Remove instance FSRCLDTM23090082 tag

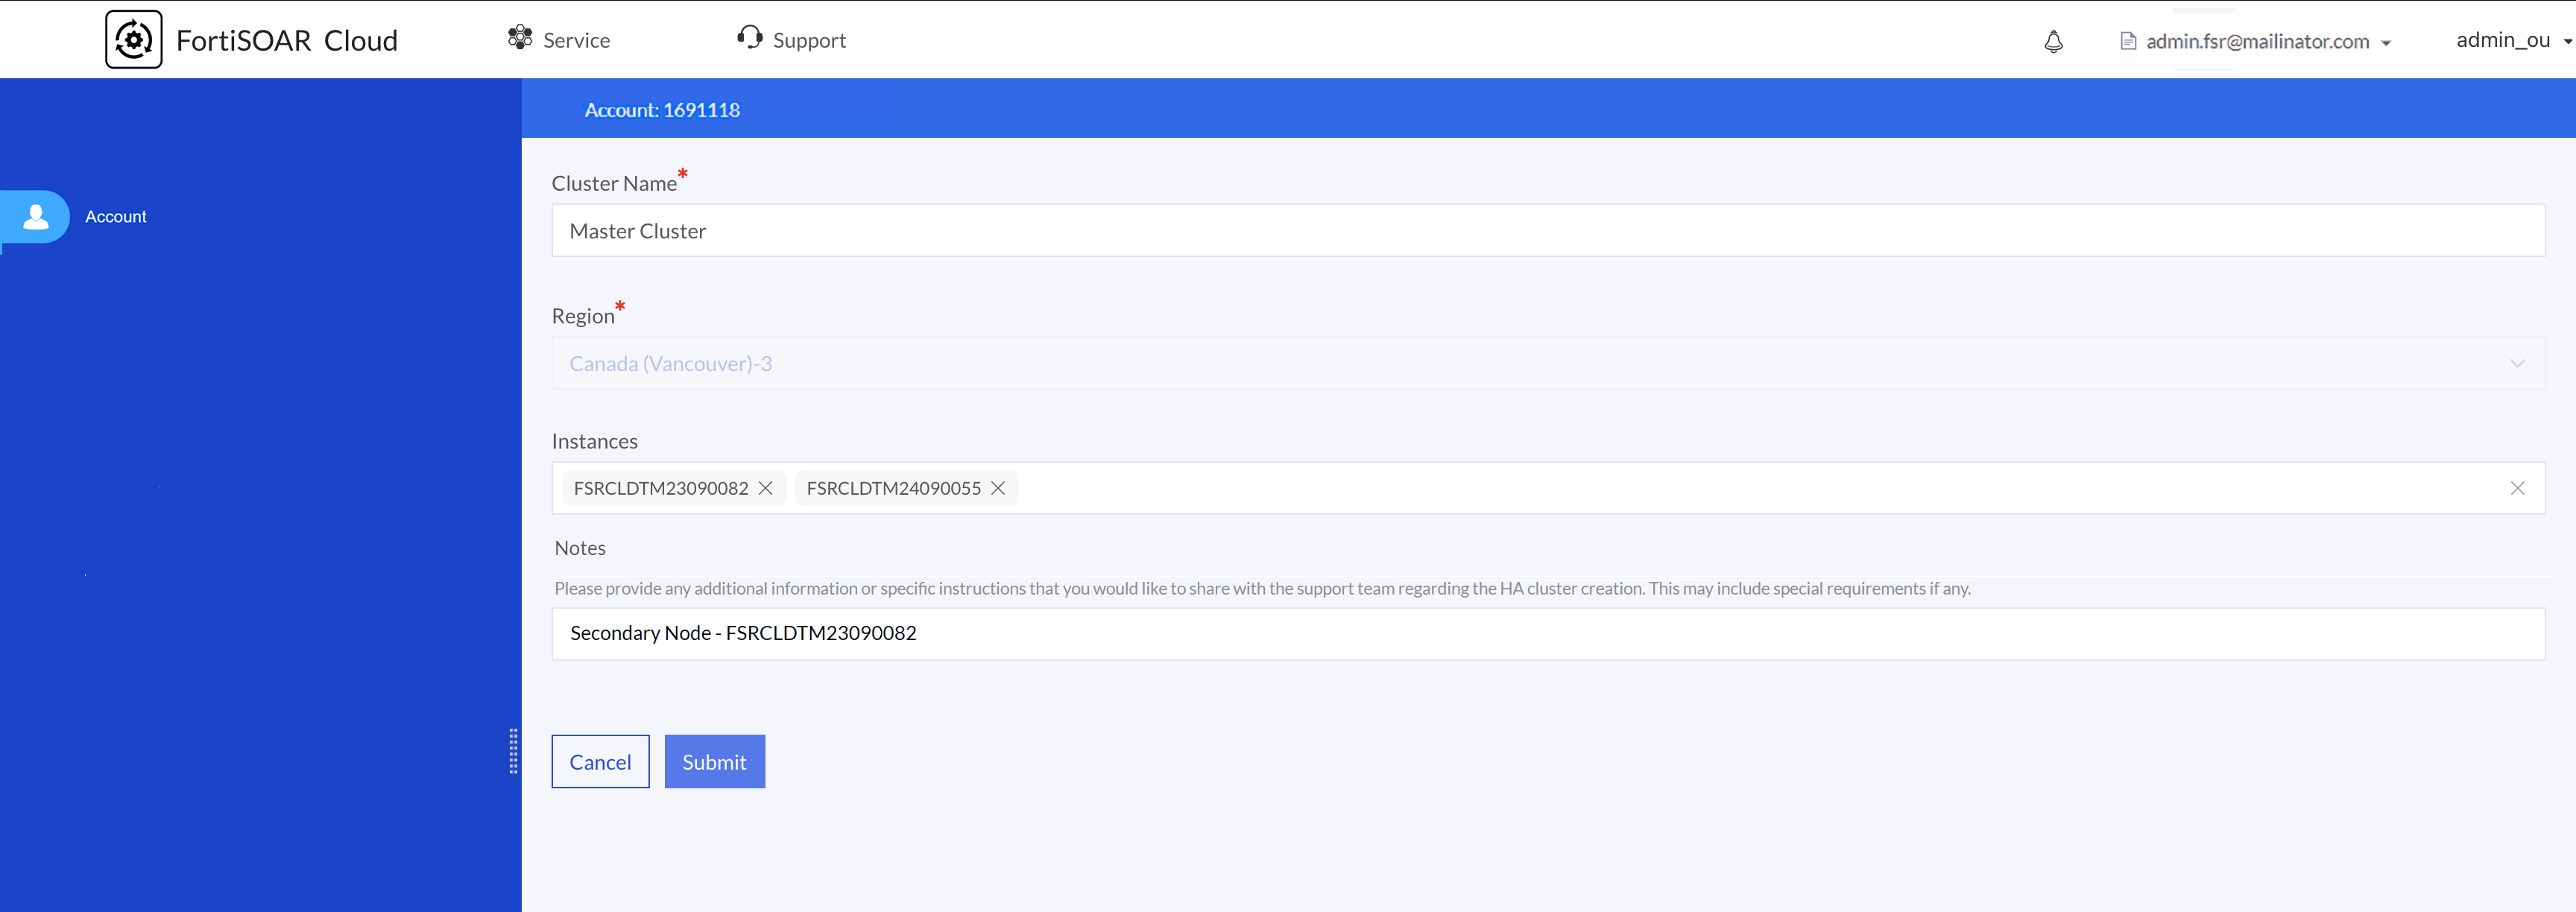click(765, 488)
